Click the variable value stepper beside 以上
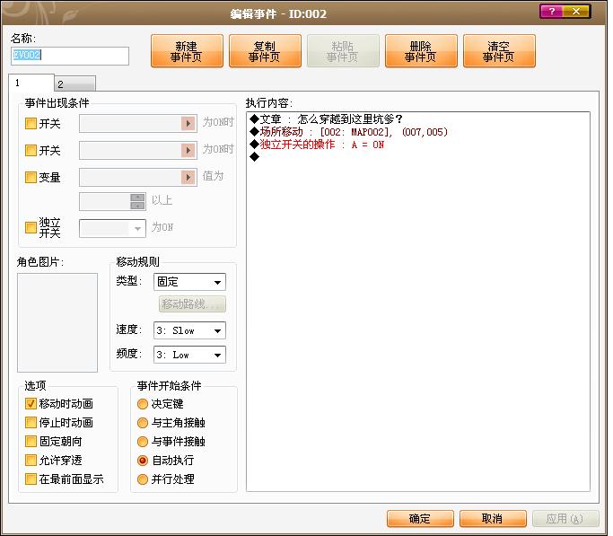This screenshot has height=536, width=613. 137,201
